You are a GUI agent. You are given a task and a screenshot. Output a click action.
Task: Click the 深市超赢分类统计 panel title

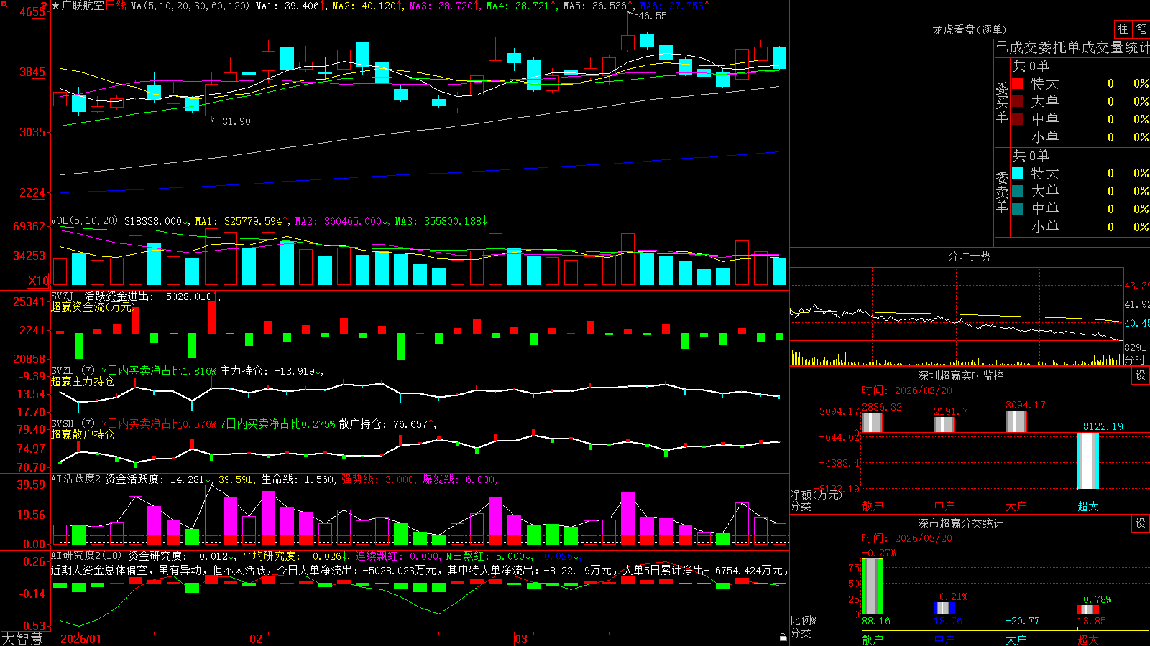pyautogui.click(x=961, y=523)
